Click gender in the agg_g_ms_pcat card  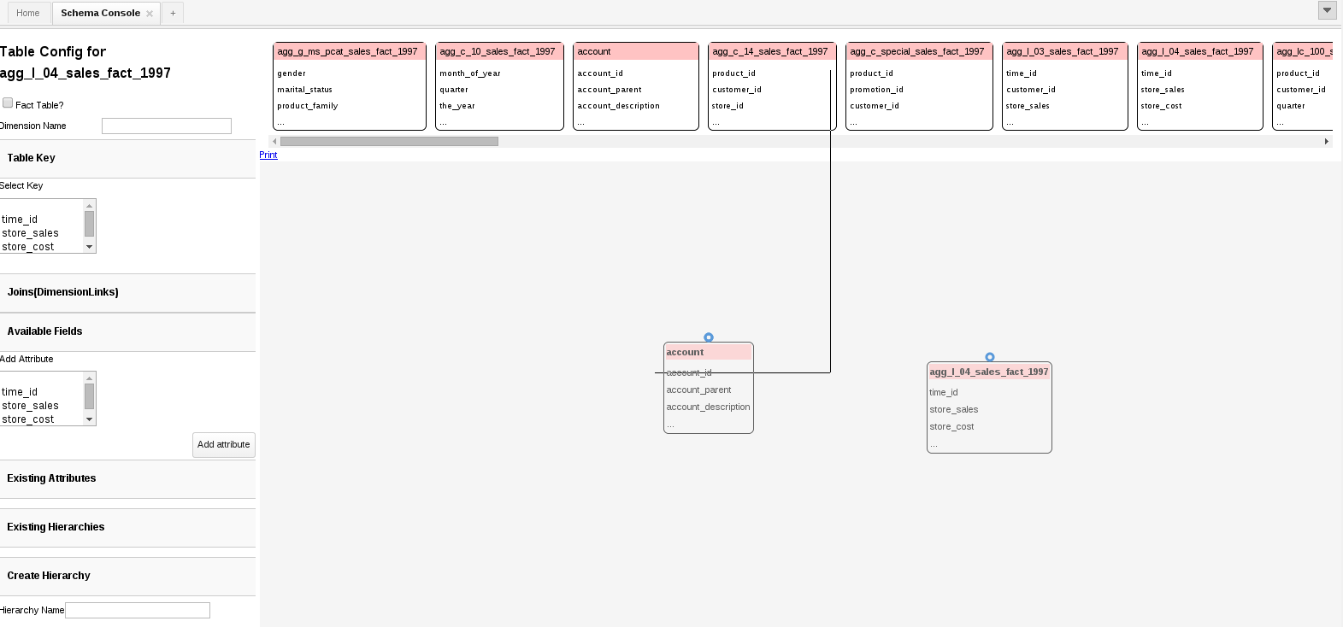(x=292, y=73)
